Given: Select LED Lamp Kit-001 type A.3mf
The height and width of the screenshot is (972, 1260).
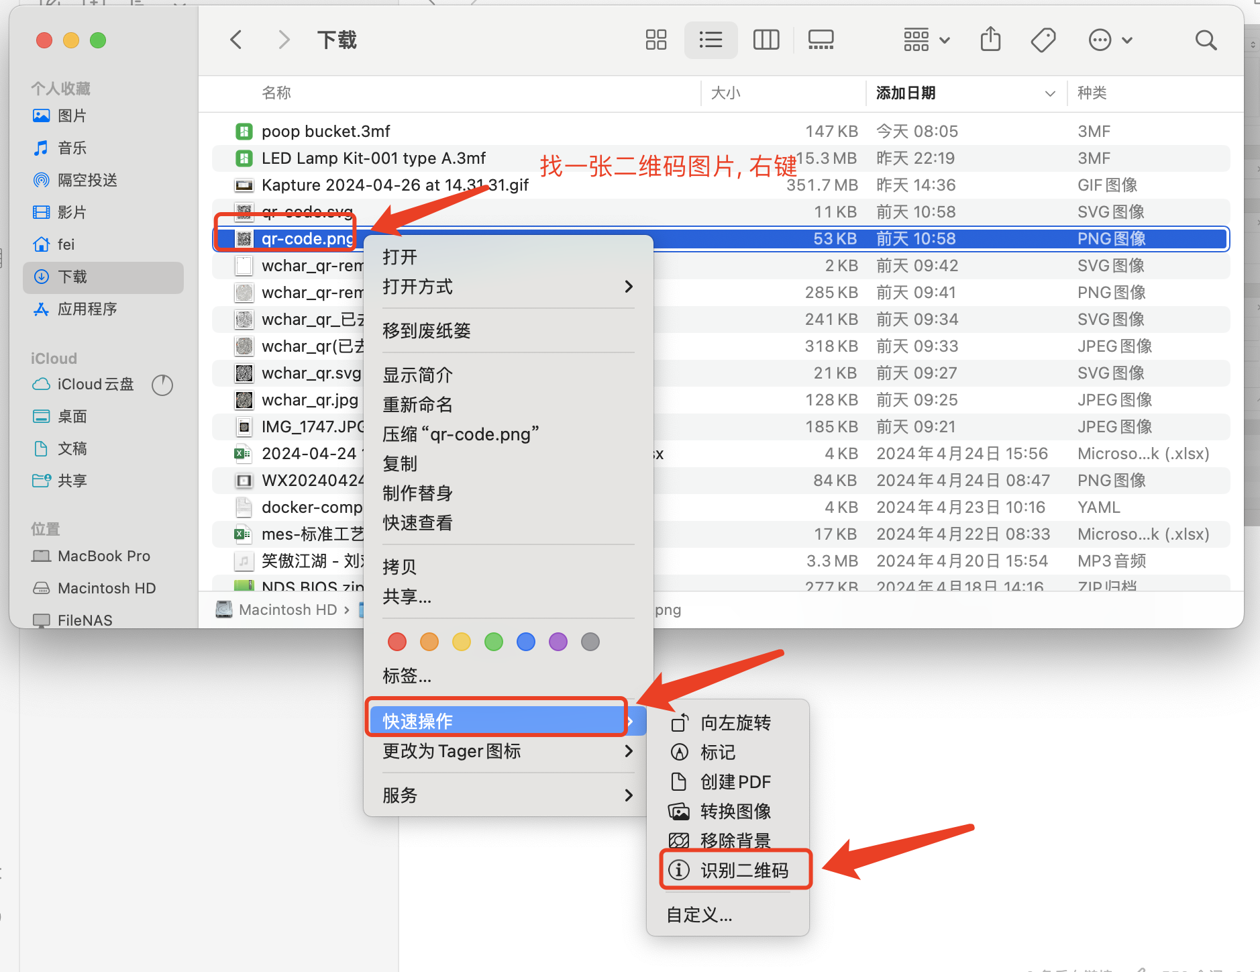Looking at the screenshot, I should pos(721,158).
